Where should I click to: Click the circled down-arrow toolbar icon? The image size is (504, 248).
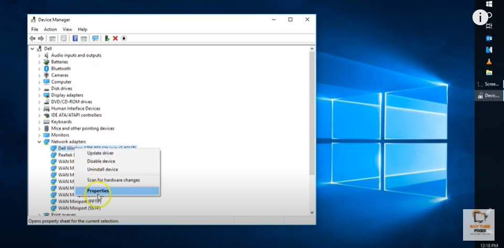[x=124, y=38]
